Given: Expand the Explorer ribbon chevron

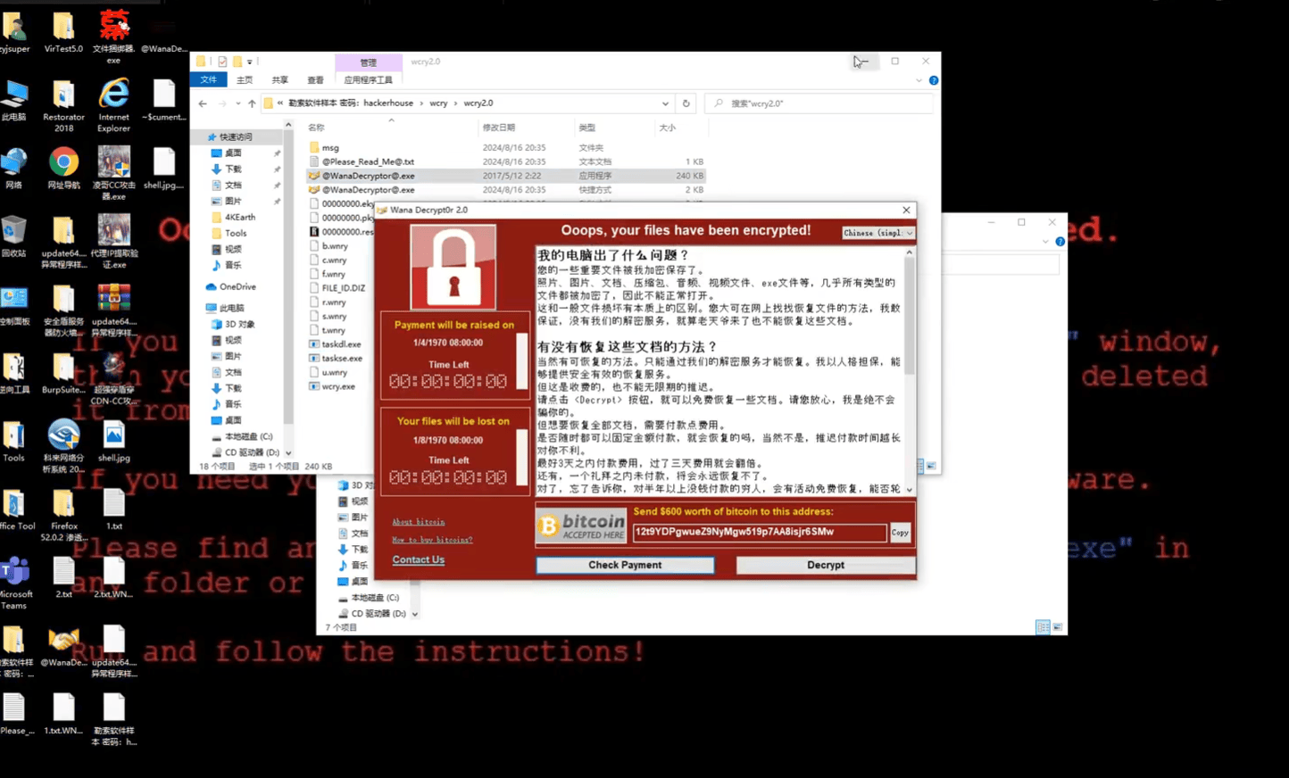Looking at the screenshot, I should (919, 80).
